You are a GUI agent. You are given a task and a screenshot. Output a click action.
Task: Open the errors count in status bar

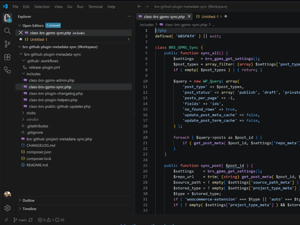pos(42,220)
